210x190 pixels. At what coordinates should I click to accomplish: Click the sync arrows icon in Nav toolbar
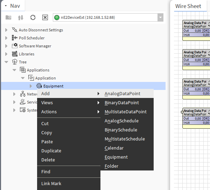(21, 17)
